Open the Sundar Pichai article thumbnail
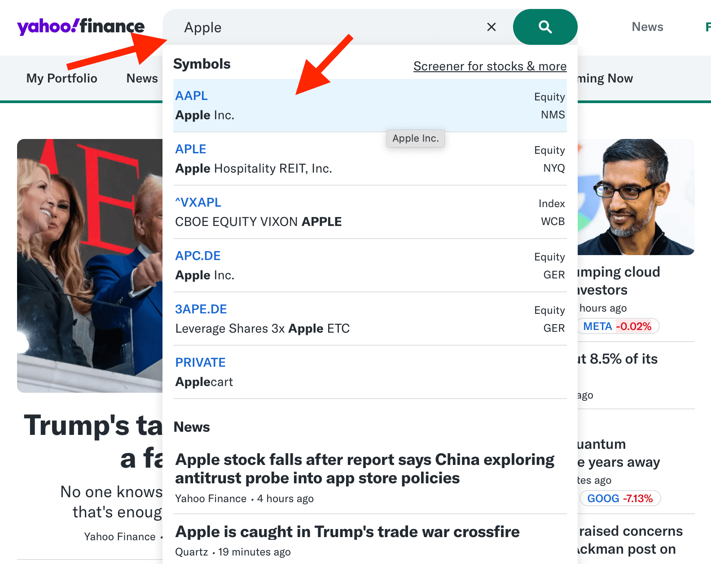 tap(636, 197)
